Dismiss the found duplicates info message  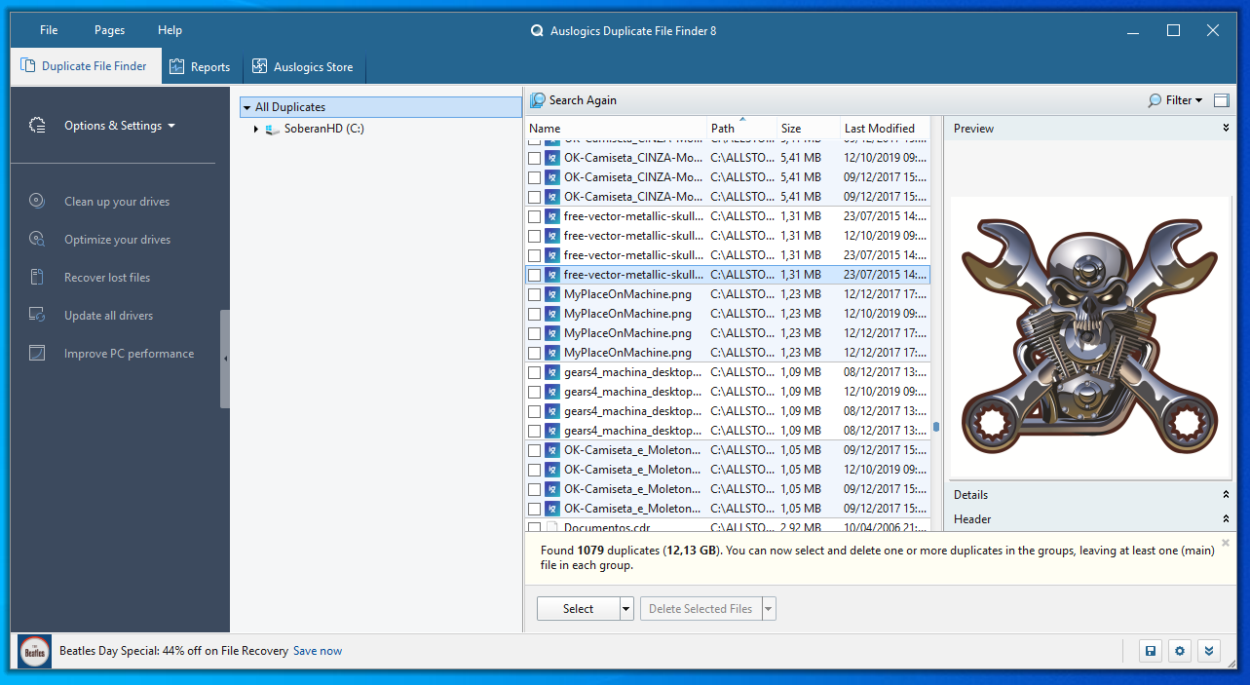point(1226,543)
